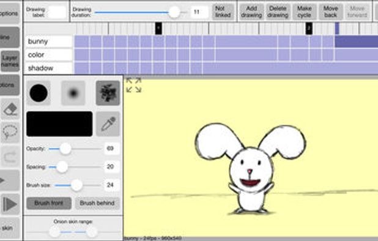378x241 pixels.
Task: Select the color layer name
Action: [x=49, y=54]
